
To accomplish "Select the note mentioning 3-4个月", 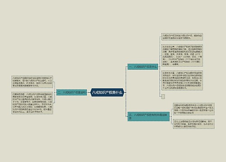I will click(x=182, y=81).
